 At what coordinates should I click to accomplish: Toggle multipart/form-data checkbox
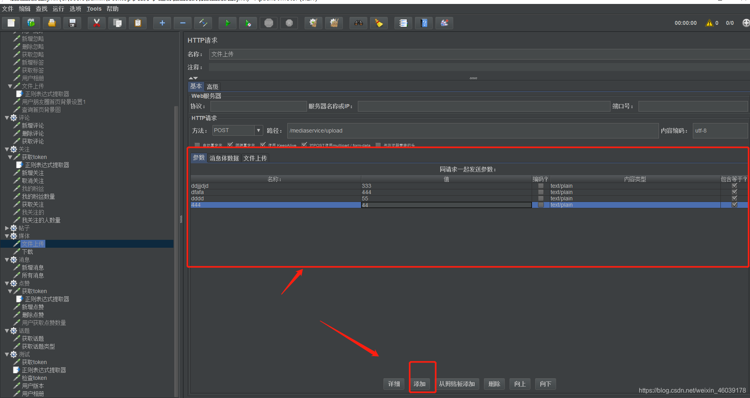coord(304,145)
